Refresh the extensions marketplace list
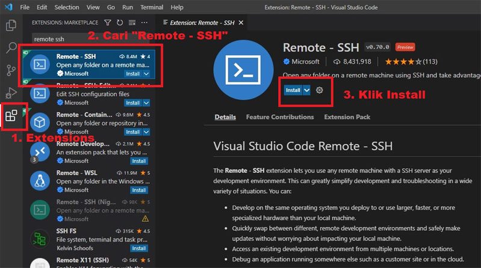Viewport: 481px width, 268px height. click(x=120, y=23)
